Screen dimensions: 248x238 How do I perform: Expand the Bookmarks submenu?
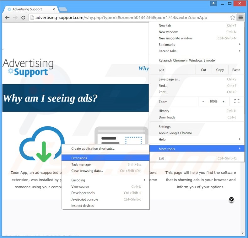[197, 45]
